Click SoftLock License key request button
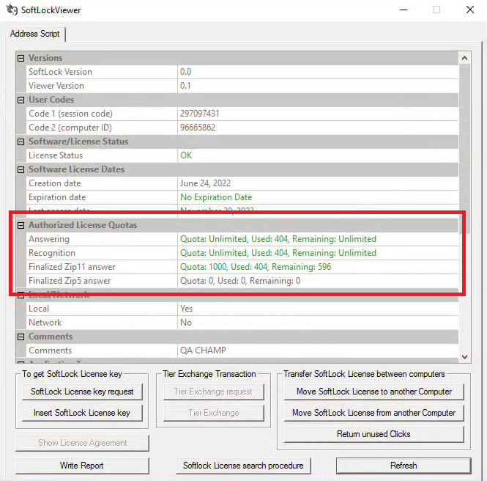487x481 pixels. 82,392
